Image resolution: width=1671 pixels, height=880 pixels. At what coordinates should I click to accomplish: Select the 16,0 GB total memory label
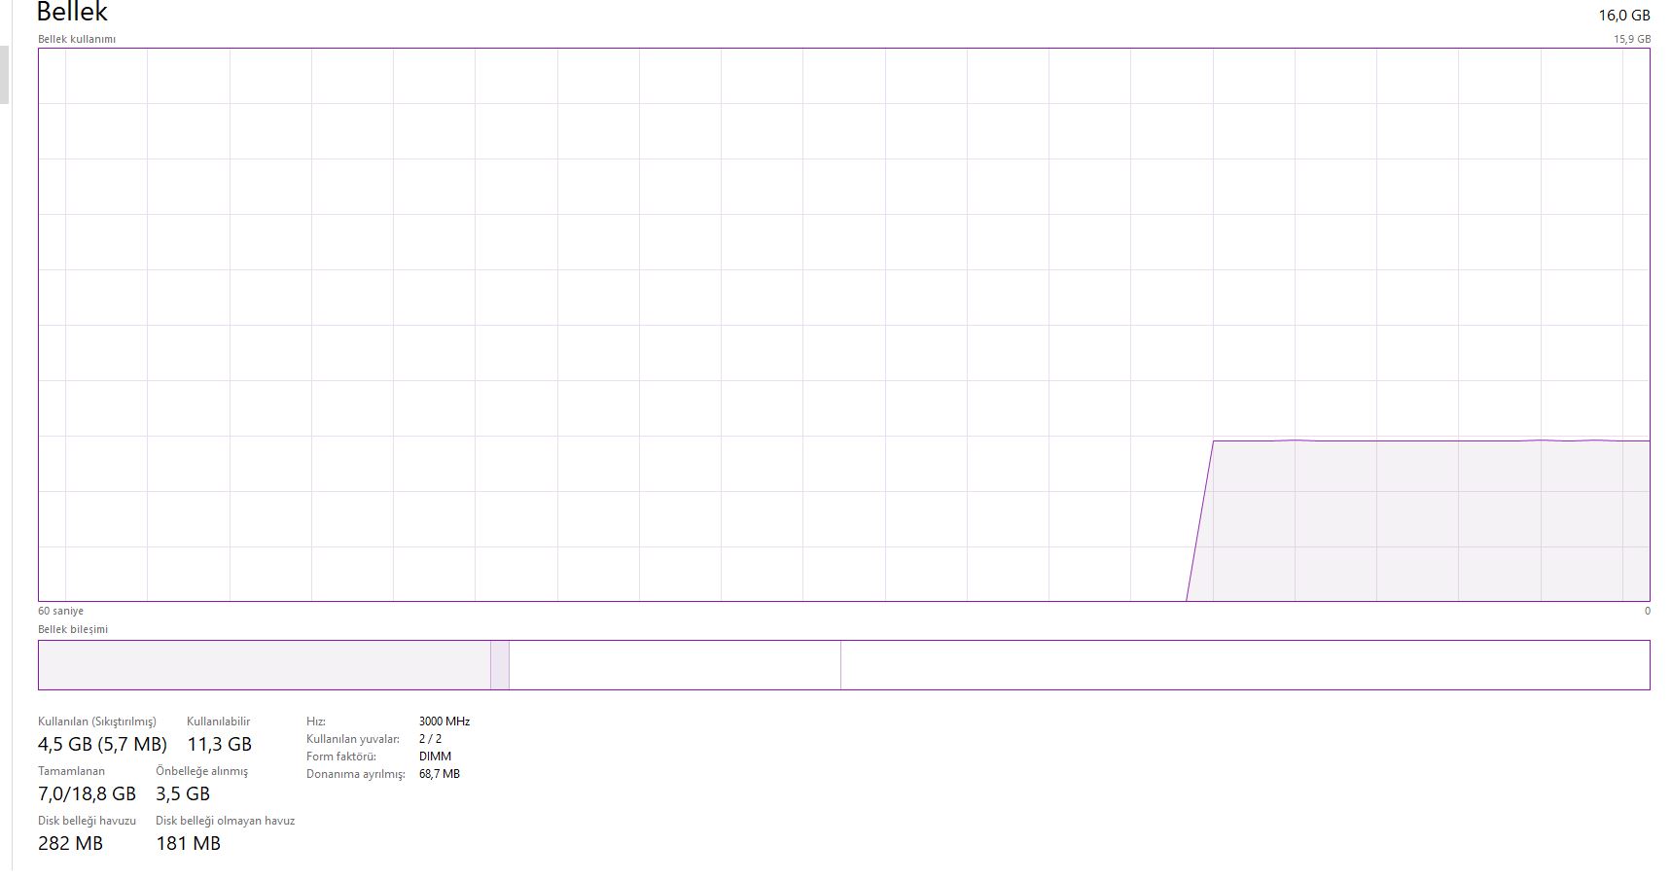(x=1623, y=16)
